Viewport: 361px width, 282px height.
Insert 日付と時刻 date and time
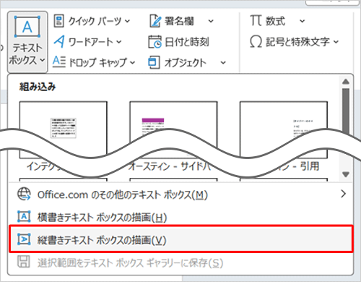(178, 42)
